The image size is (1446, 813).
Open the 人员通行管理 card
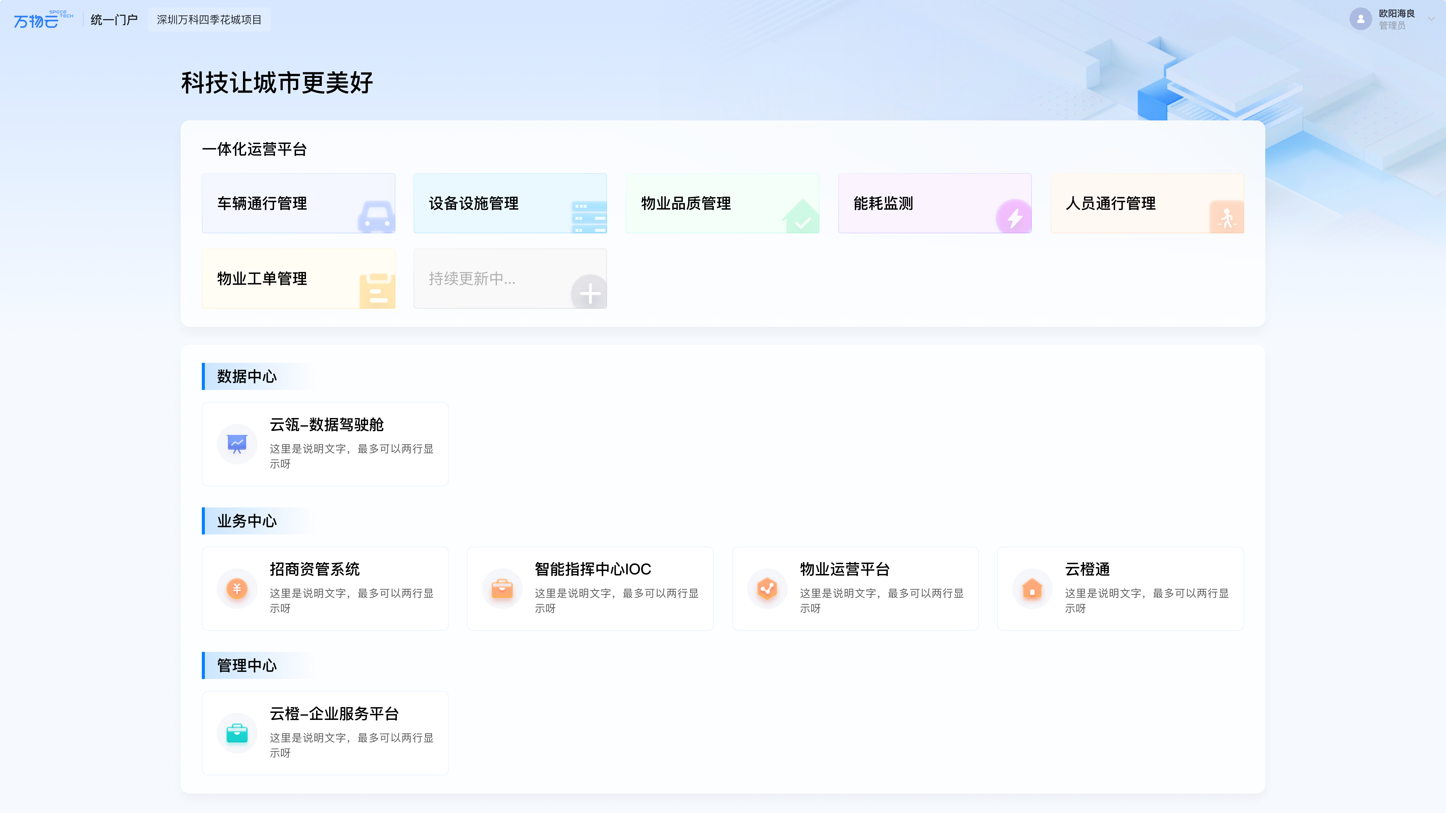click(x=1147, y=203)
